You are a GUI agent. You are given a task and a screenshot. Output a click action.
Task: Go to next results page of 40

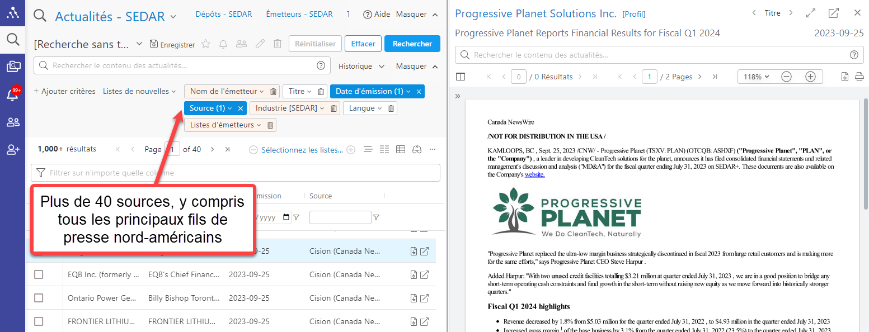pos(212,149)
